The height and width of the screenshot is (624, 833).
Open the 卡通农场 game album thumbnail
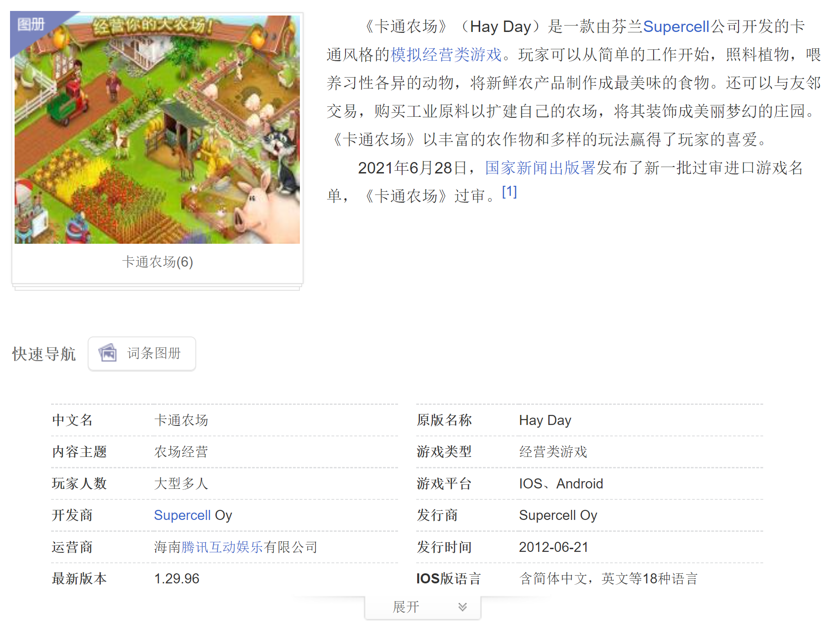coord(157,130)
